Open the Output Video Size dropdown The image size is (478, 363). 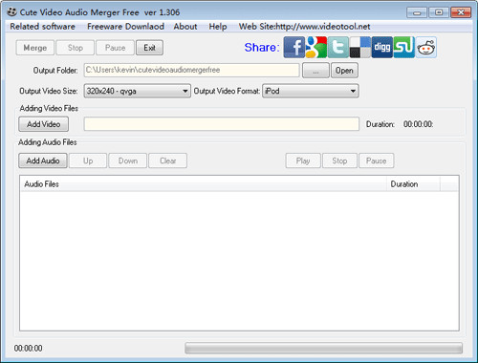(138, 91)
